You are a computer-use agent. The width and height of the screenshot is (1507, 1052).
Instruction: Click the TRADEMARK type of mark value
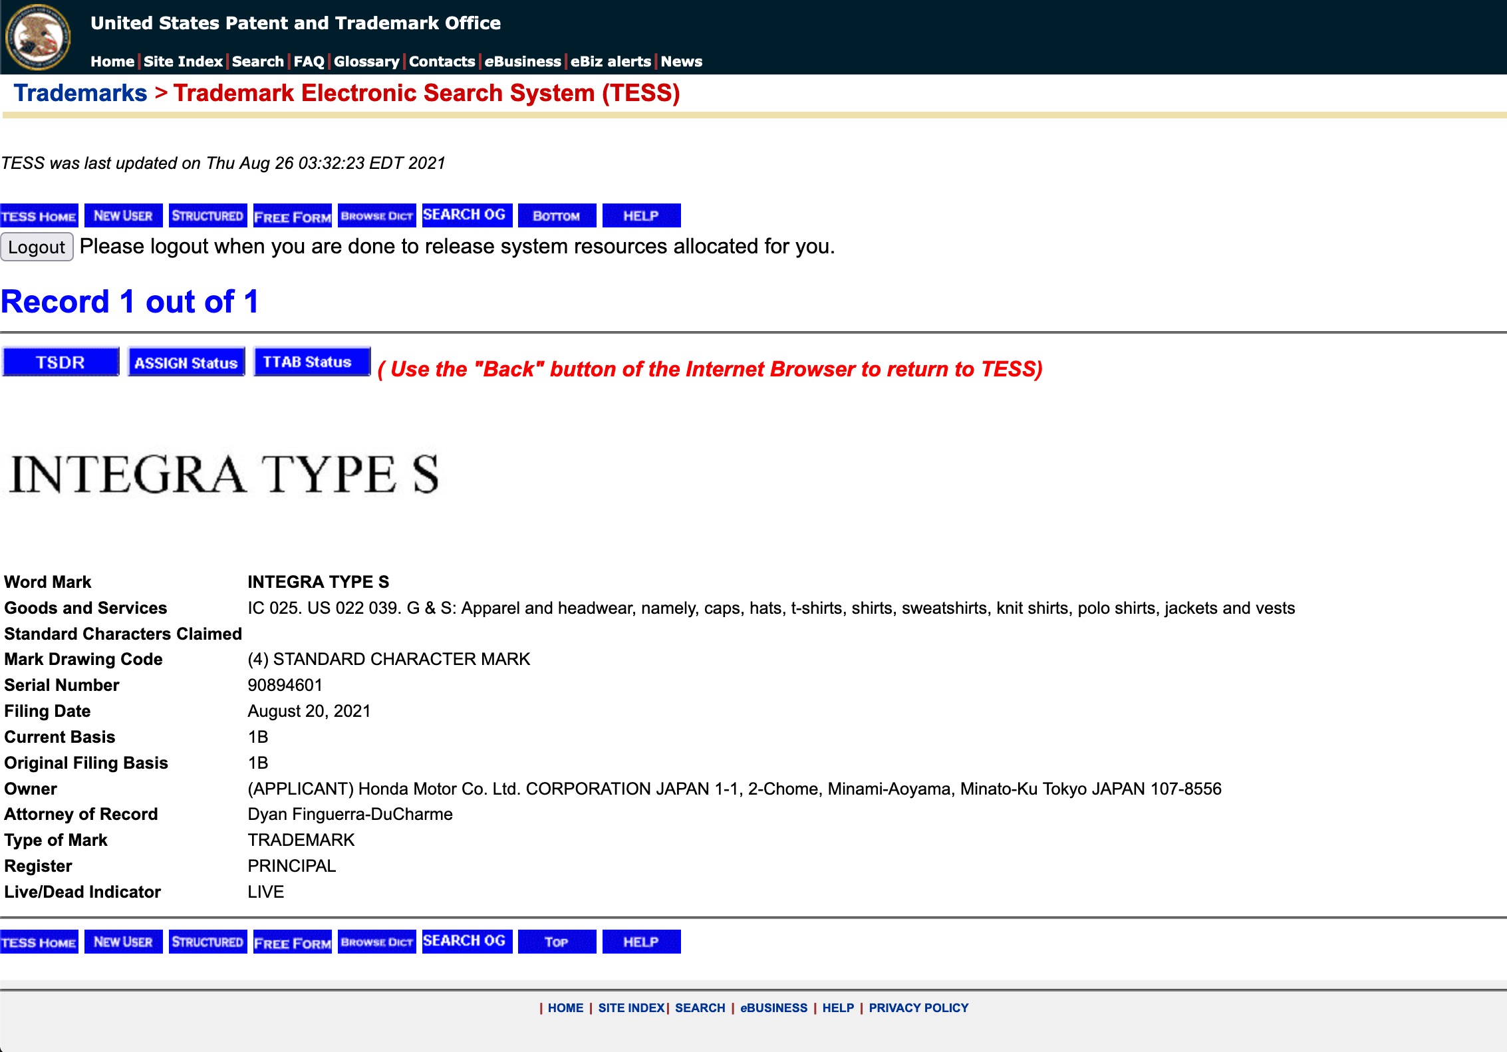point(301,841)
